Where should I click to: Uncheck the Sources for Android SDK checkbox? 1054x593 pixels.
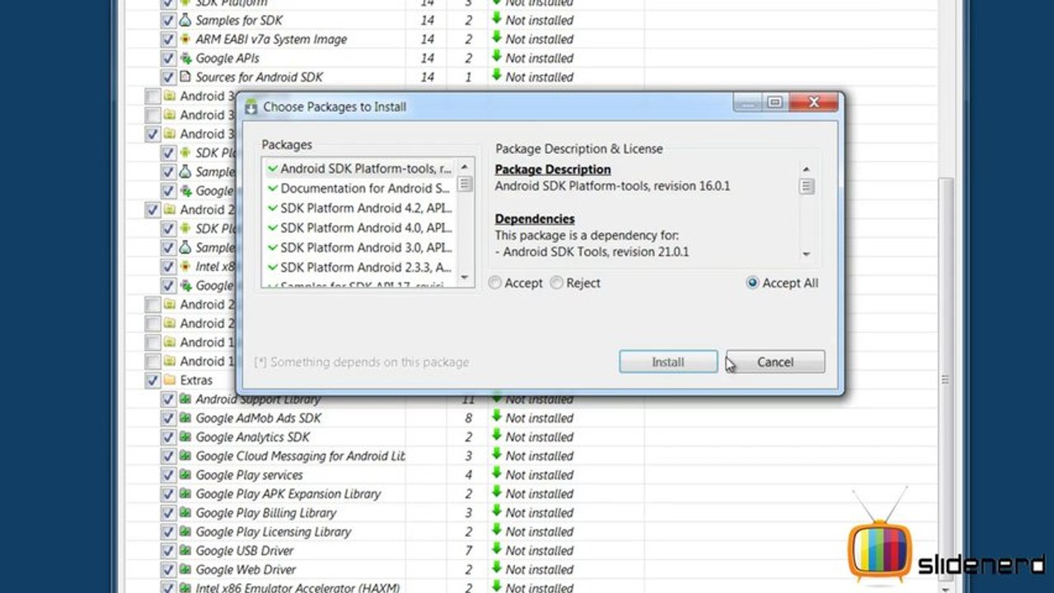(168, 77)
